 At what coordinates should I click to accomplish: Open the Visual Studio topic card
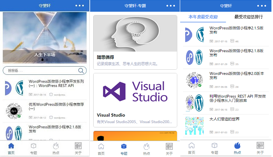(x=135, y=99)
